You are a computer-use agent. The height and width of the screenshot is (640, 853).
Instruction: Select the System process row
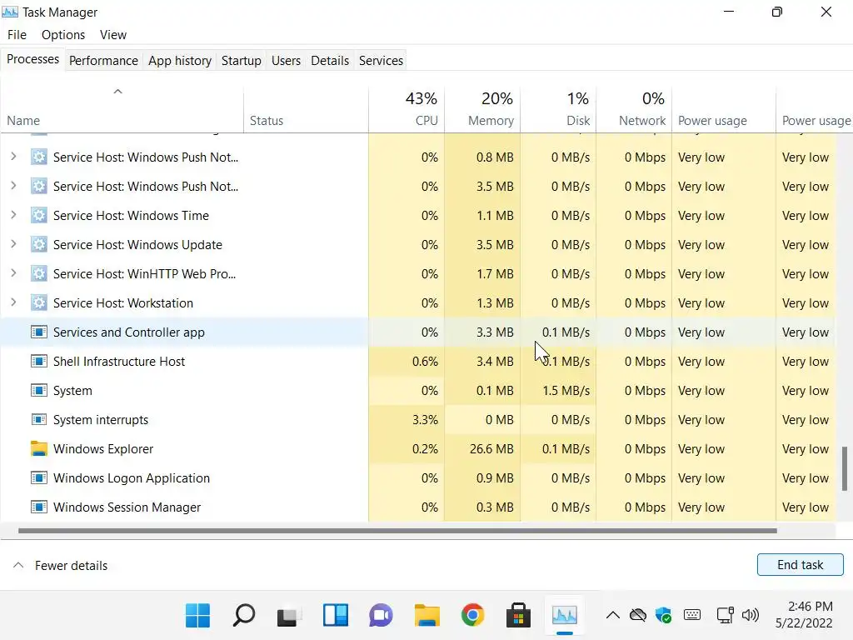(x=418, y=391)
